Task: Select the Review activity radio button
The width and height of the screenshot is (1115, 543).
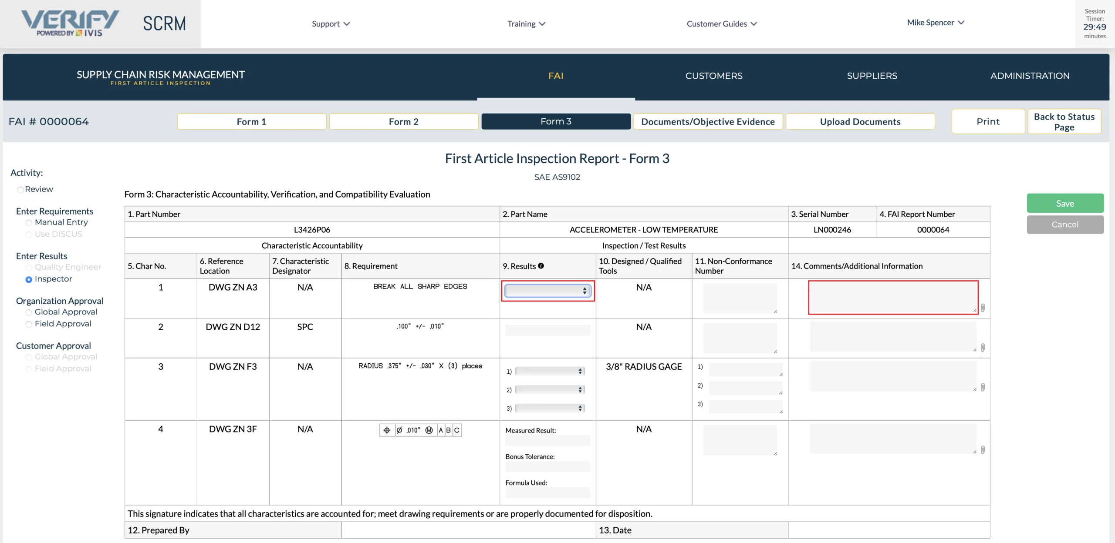Action: (x=20, y=190)
